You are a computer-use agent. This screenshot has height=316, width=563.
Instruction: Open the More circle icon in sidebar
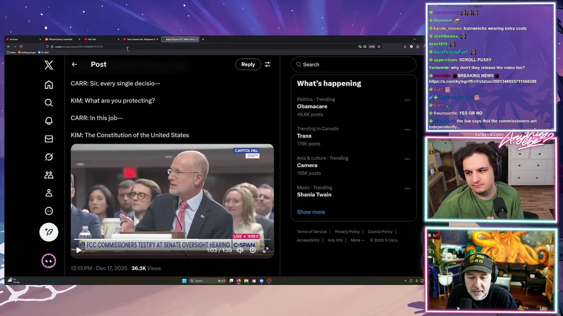pos(49,211)
